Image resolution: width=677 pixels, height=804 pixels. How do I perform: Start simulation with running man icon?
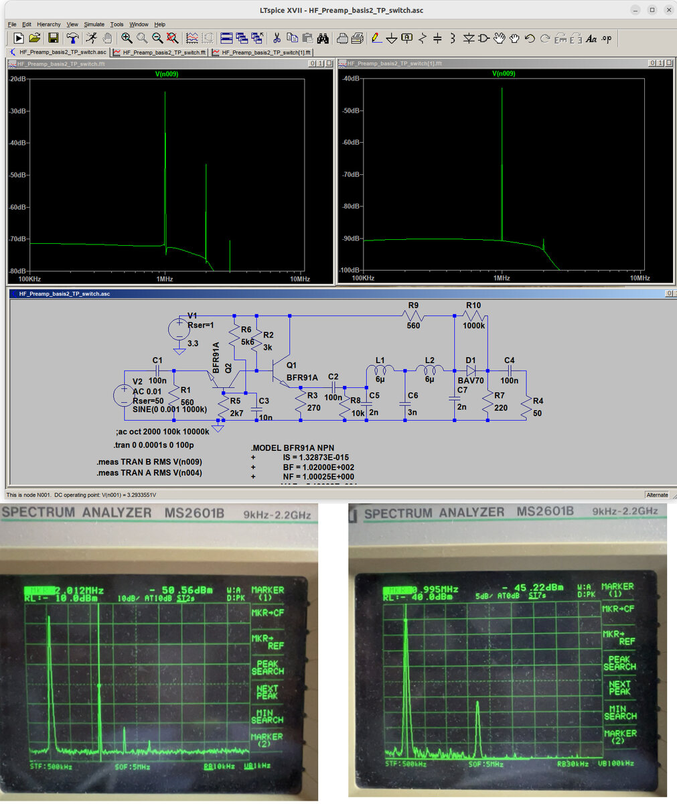click(92, 39)
